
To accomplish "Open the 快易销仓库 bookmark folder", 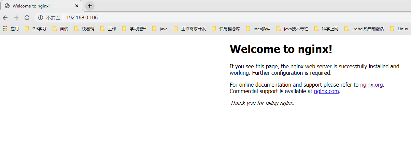I will tap(226, 29).
